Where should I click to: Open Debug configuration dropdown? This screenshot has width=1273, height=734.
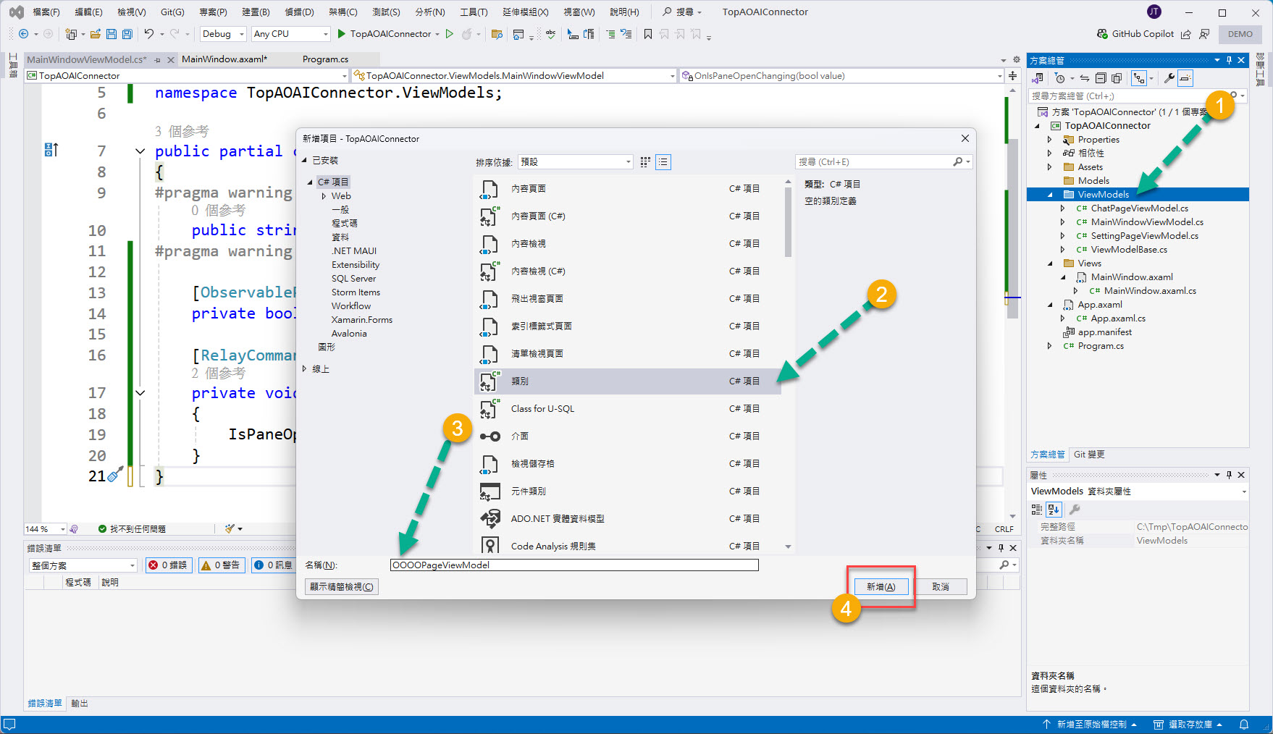tap(223, 34)
